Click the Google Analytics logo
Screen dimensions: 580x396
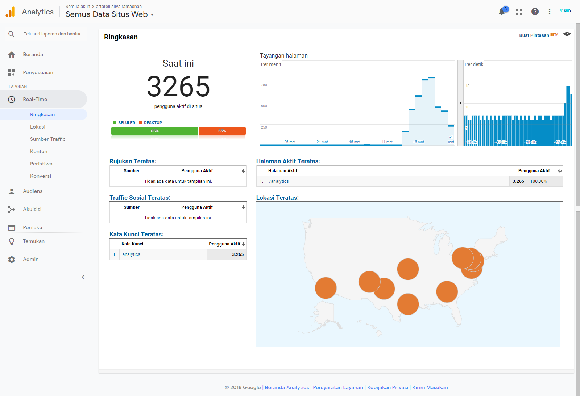click(x=11, y=12)
